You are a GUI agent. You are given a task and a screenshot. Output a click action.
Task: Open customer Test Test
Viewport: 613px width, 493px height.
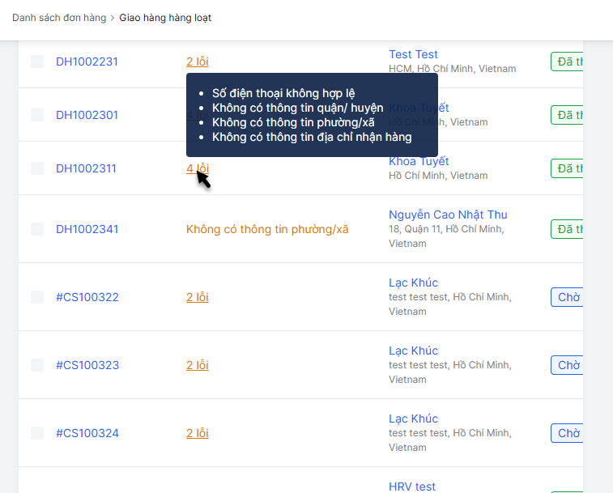tap(413, 54)
